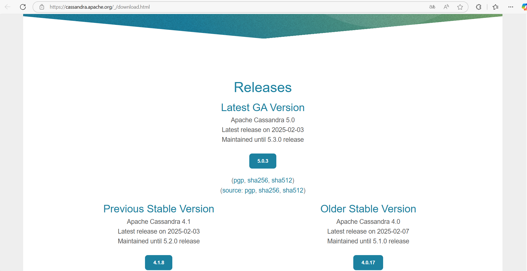Click the browser back arrow

[x=8, y=7]
